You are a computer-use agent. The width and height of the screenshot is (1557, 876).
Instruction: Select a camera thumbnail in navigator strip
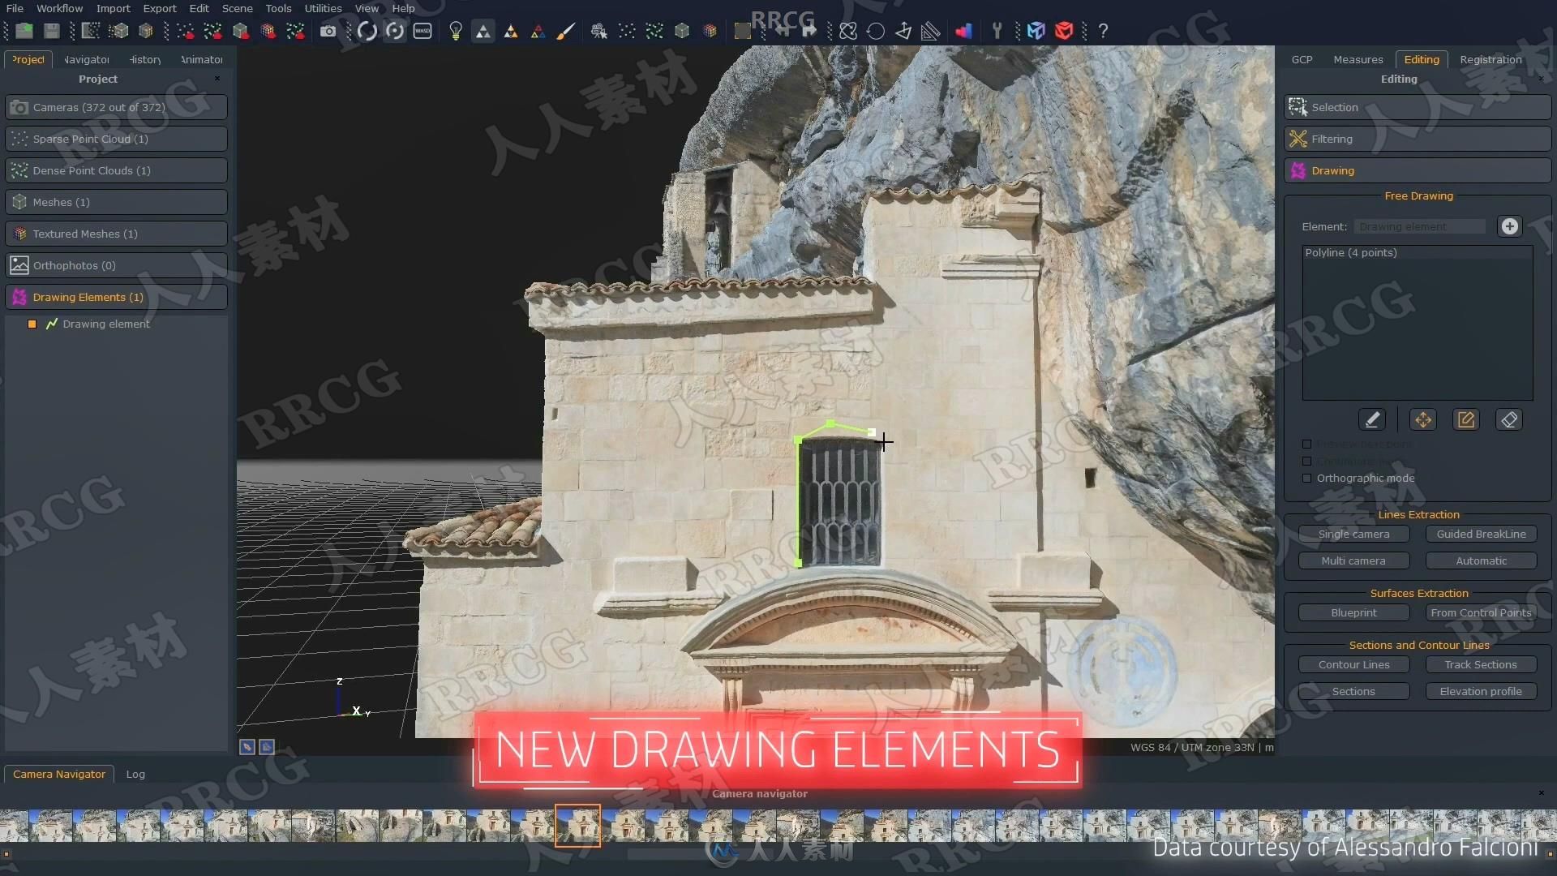577,826
